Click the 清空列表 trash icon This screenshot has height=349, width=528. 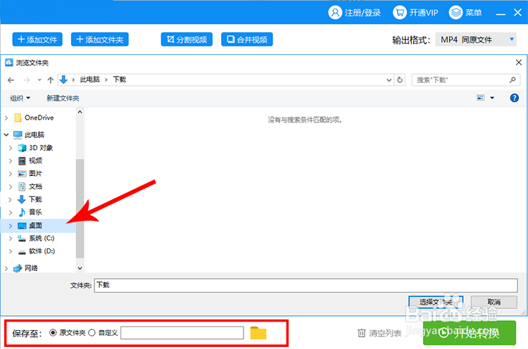point(361,334)
